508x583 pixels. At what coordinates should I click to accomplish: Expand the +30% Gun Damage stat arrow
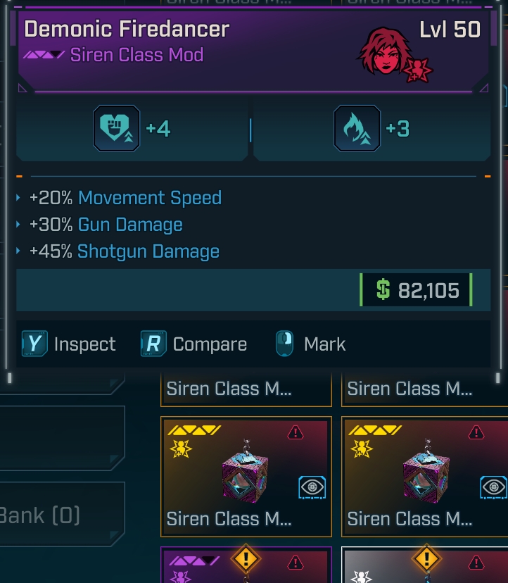[19, 225]
